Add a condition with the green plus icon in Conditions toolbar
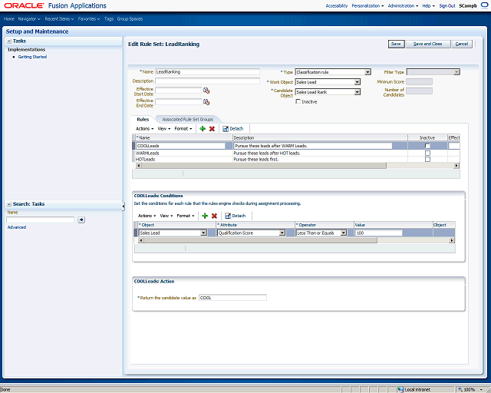491x393 pixels. (x=205, y=216)
